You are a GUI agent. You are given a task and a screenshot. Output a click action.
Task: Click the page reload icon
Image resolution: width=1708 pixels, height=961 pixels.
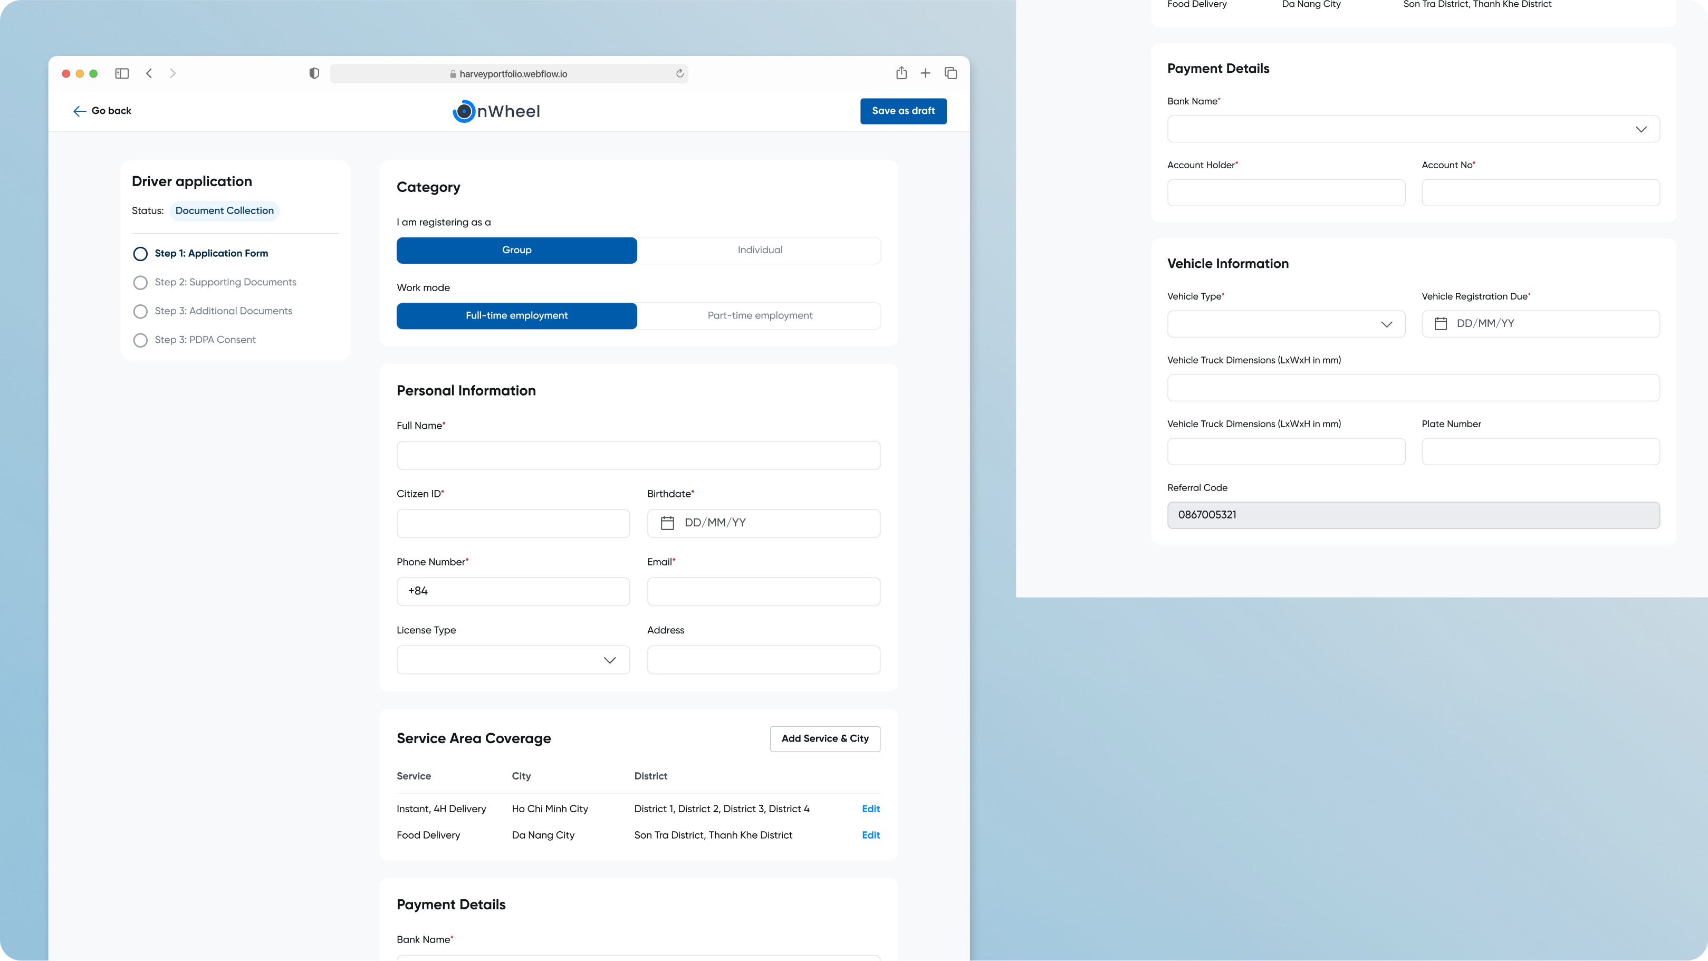click(679, 74)
